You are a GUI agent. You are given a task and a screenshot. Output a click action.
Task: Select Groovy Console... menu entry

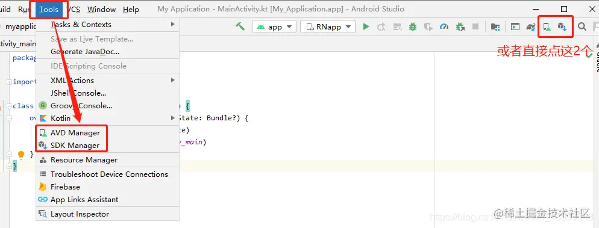108,106
